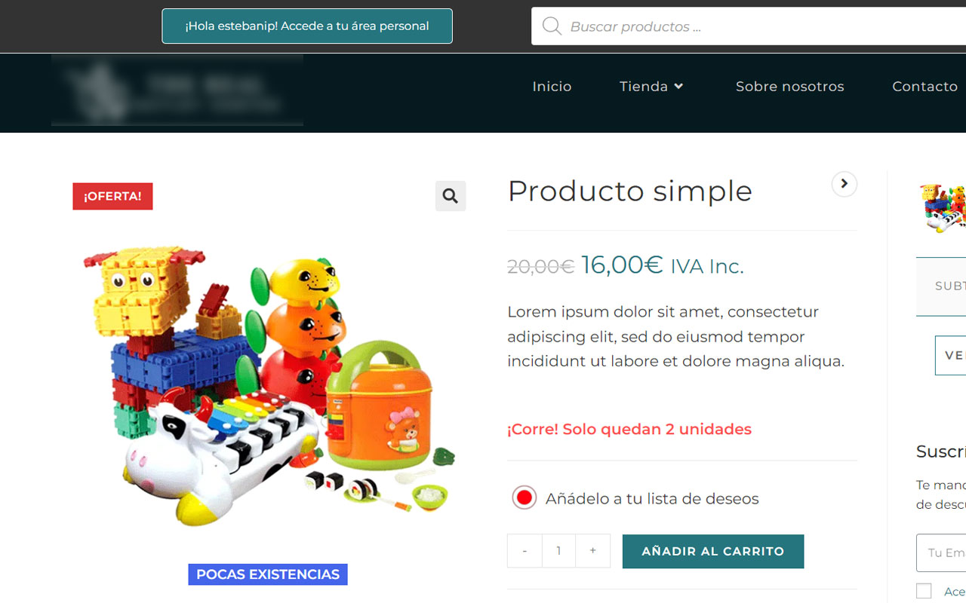The image size is (966, 603).
Task: Click the magnifying glass zoom icon on product image
Action: 451,196
